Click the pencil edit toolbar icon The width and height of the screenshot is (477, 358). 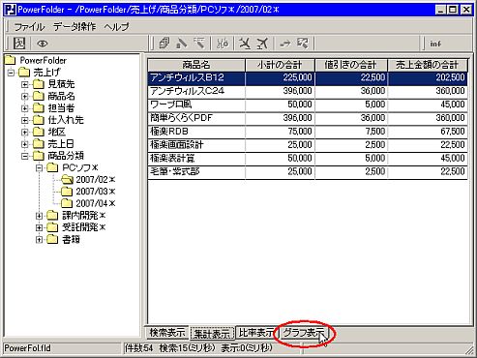[182, 44]
